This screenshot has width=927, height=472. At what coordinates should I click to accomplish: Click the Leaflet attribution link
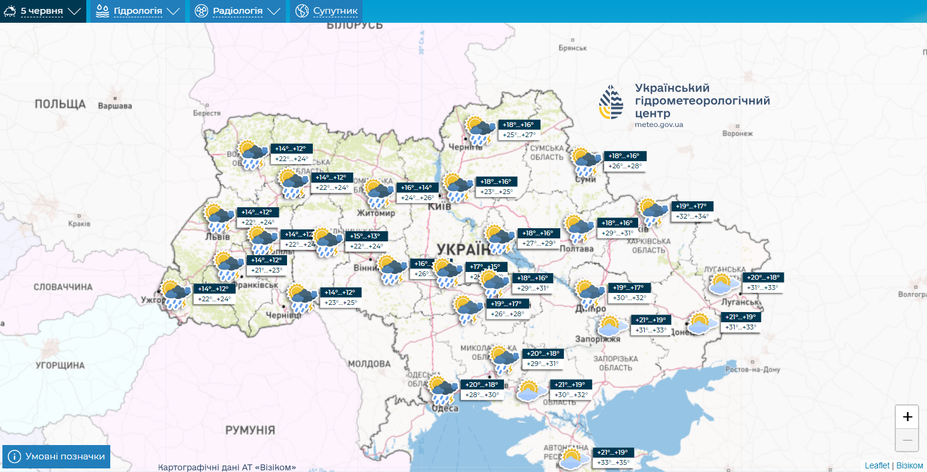(877, 465)
